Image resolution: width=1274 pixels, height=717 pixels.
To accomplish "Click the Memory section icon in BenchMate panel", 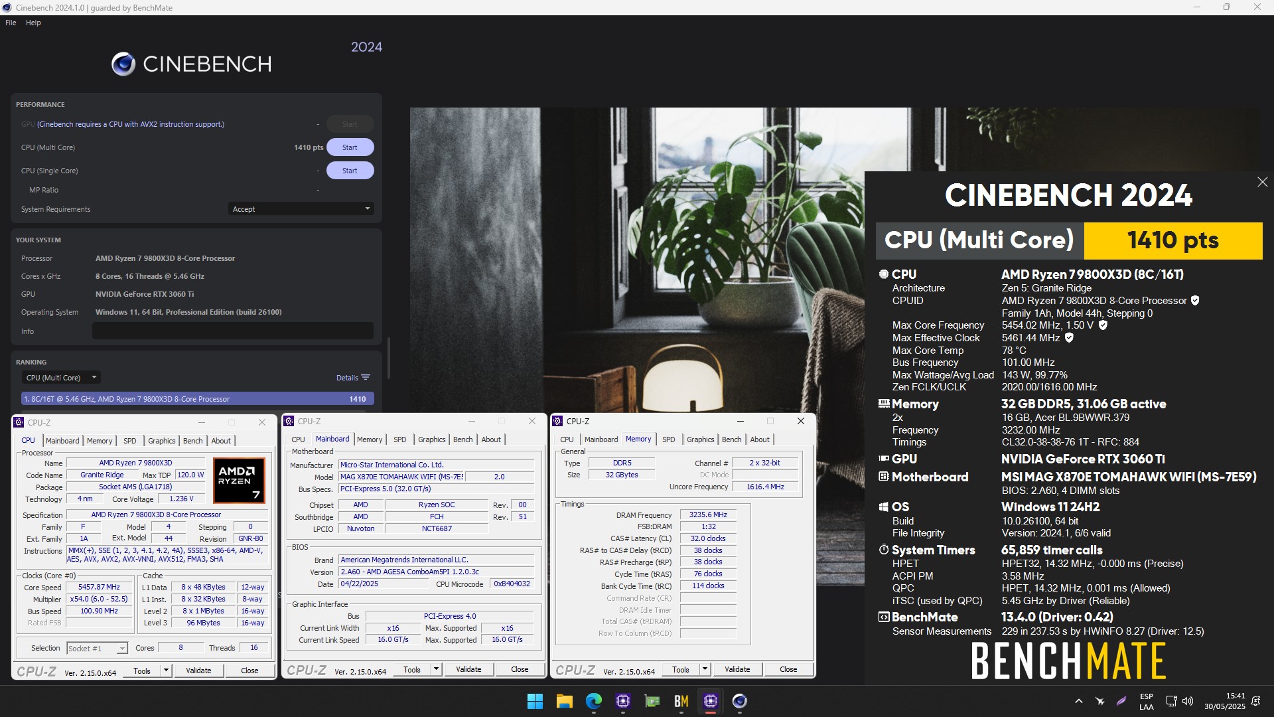I will click(884, 404).
